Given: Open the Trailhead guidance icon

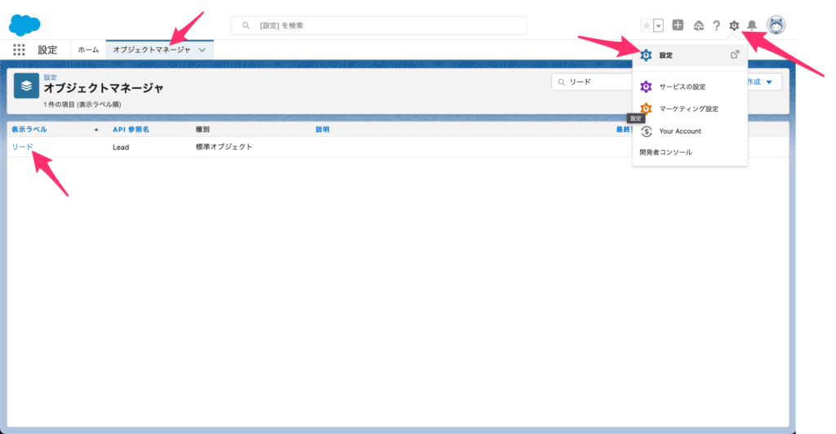Looking at the screenshot, I should coord(698,25).
